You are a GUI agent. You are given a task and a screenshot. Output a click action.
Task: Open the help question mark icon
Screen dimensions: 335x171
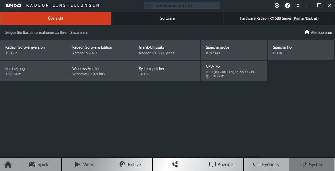pos(288,5)
